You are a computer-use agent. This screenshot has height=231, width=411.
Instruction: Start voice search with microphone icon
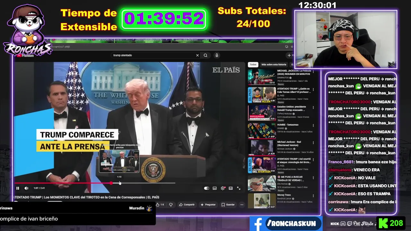(x=217, y=55)
